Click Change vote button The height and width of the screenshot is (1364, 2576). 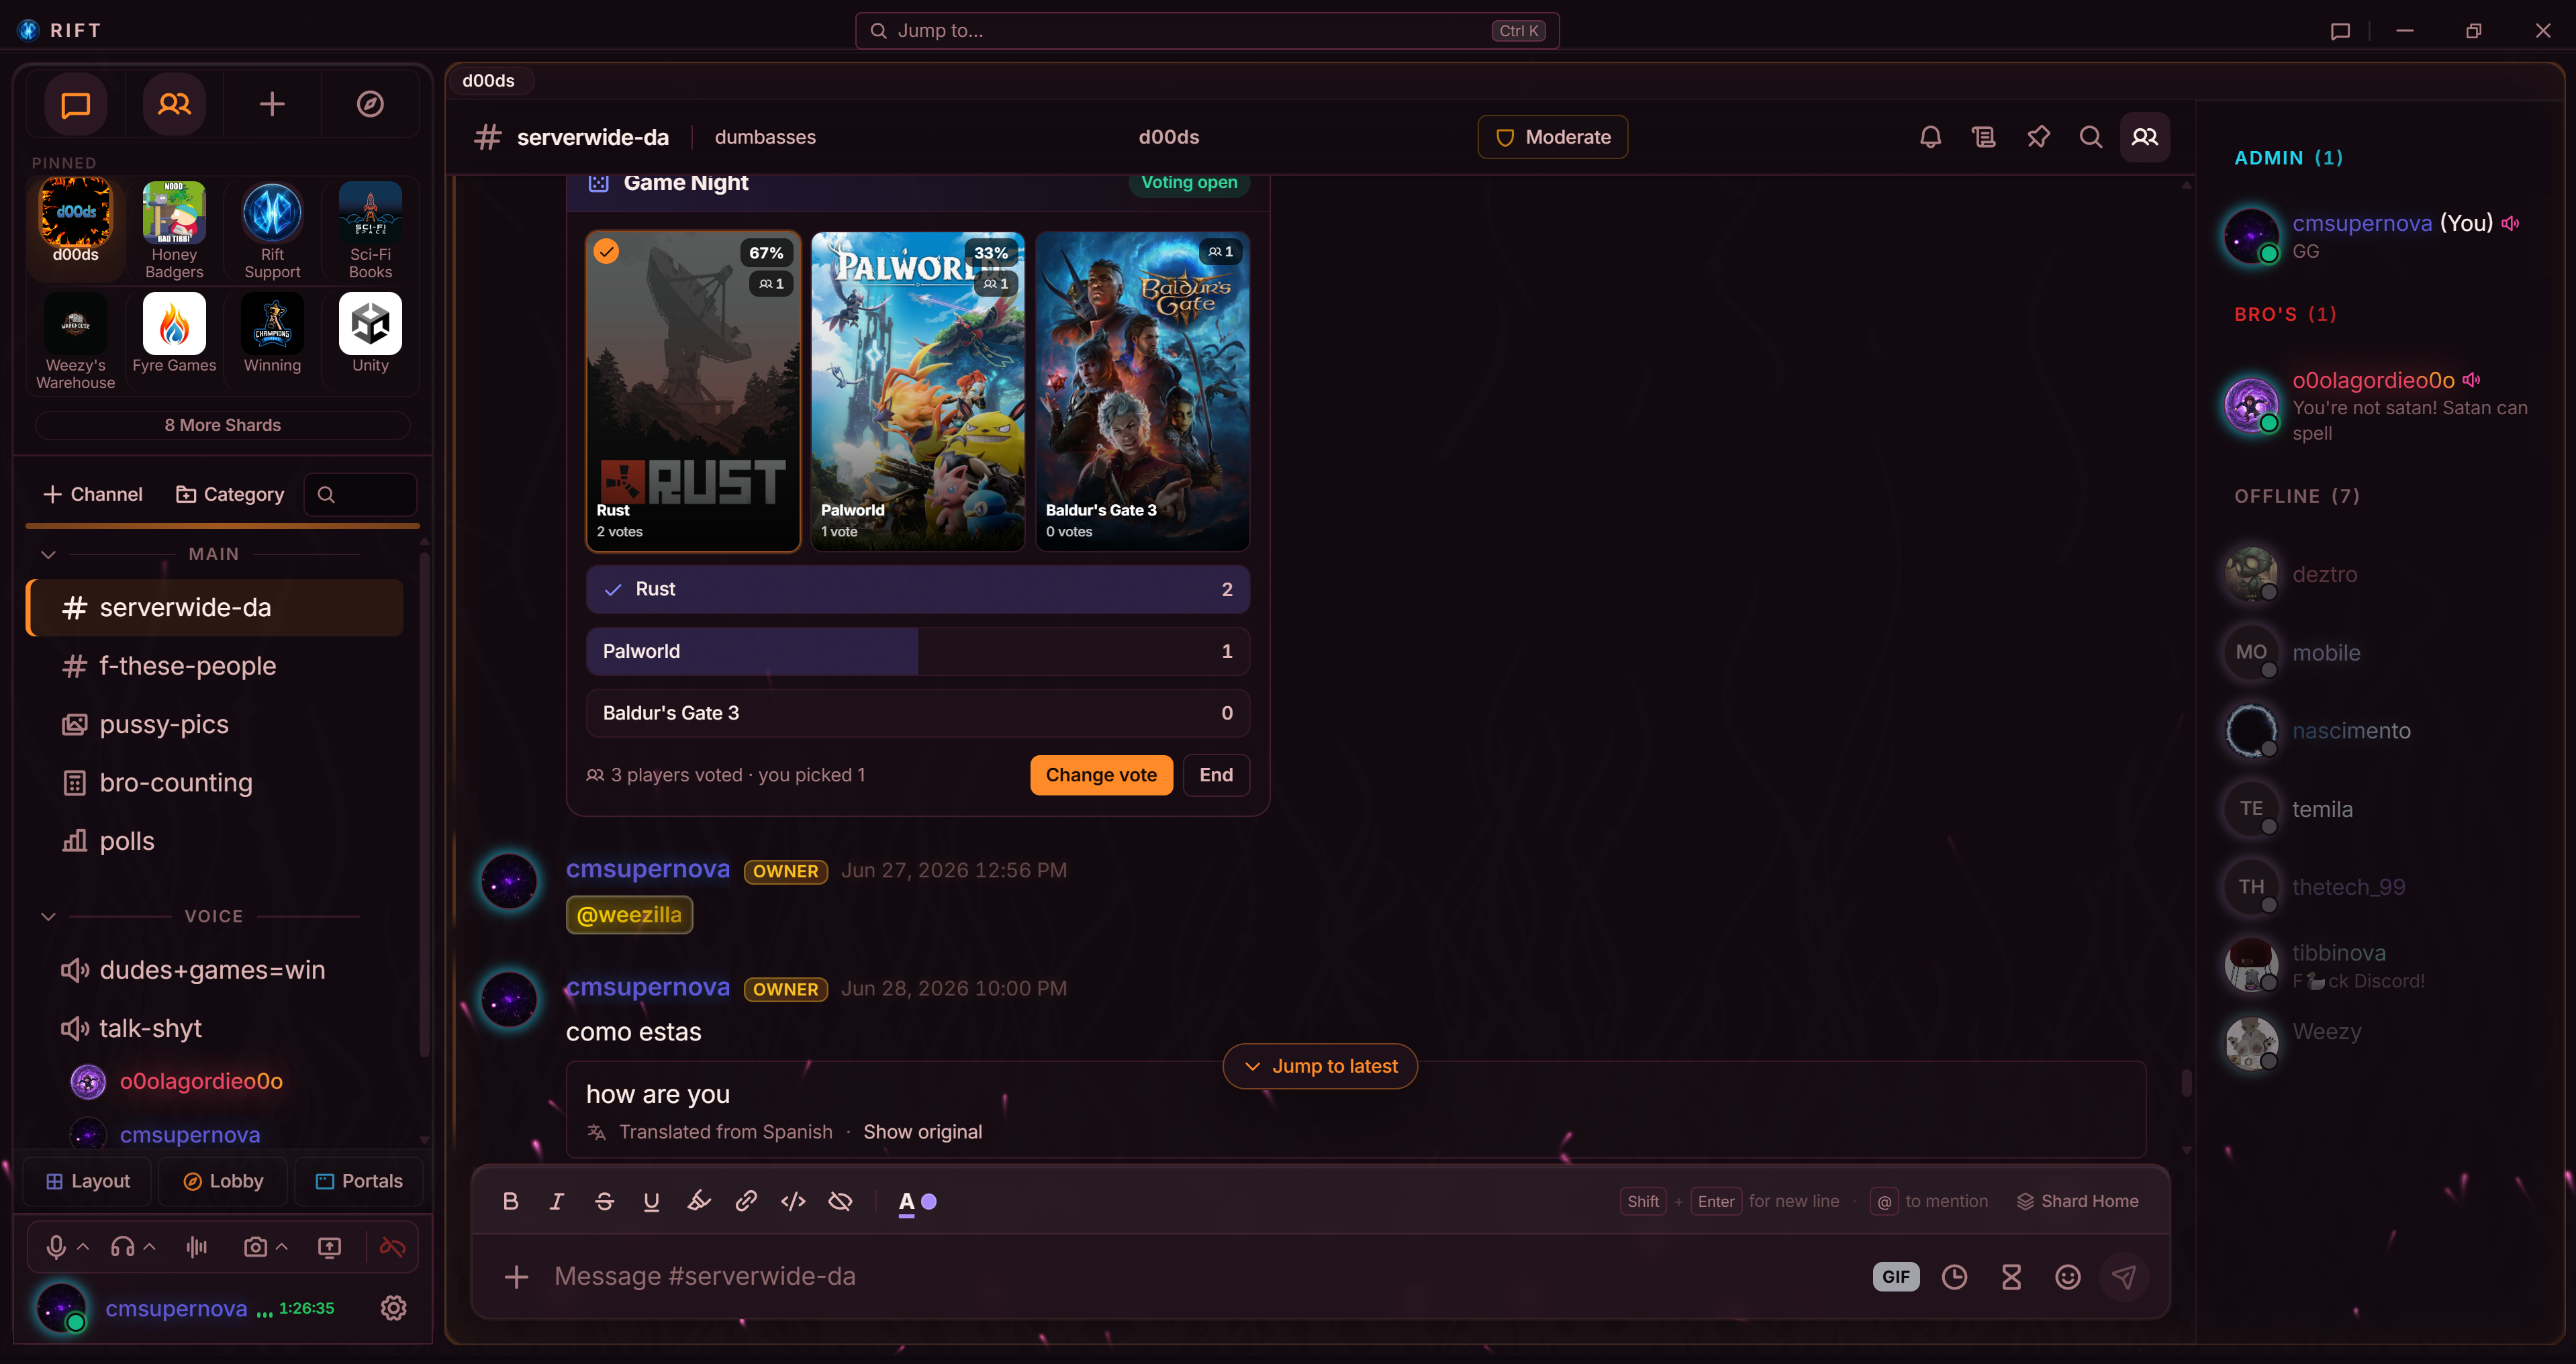click(x=1101, y=775)
